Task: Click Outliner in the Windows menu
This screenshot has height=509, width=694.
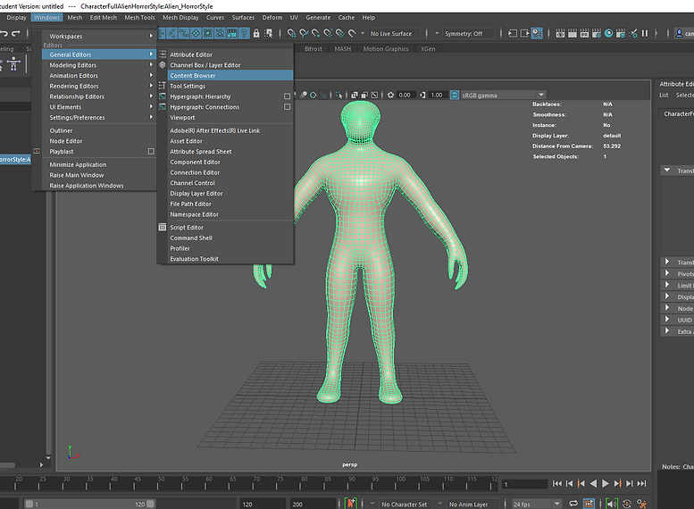Action: pyautogui.click(x=99, y=130)
